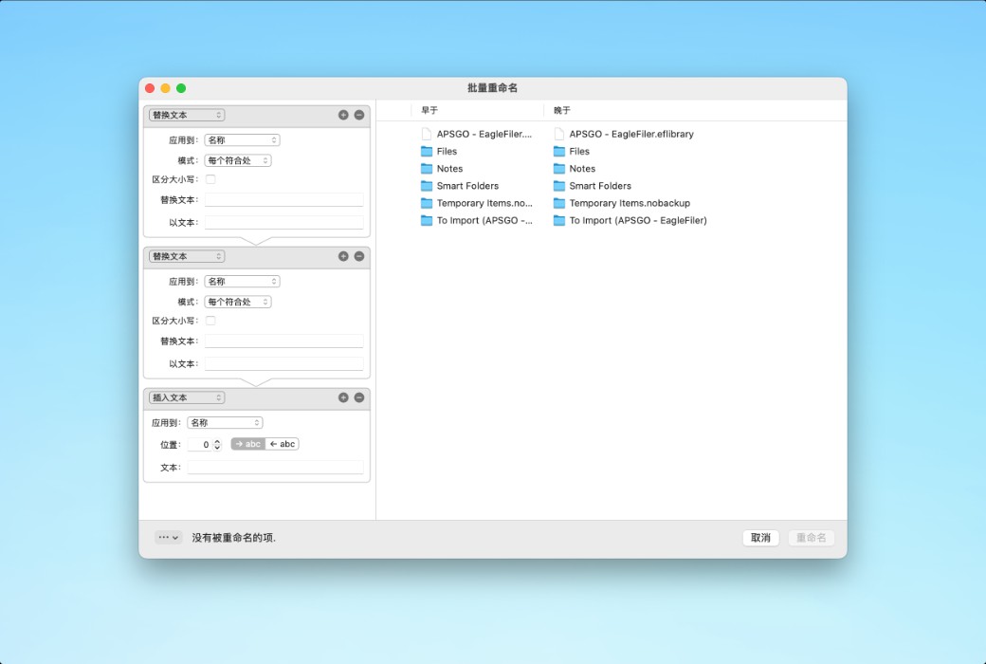Open 应用到 名称 dropdown in 插入文本 step
986x664 pixels.
(225, 423)
